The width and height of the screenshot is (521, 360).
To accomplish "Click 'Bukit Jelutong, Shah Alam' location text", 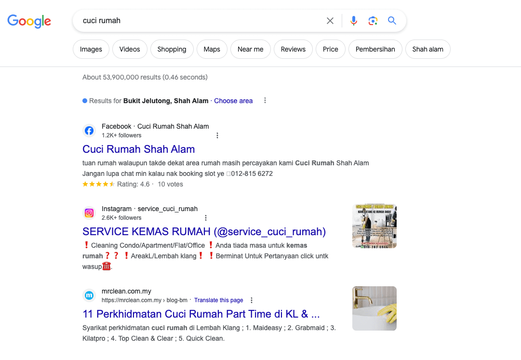I will (166, 101).
